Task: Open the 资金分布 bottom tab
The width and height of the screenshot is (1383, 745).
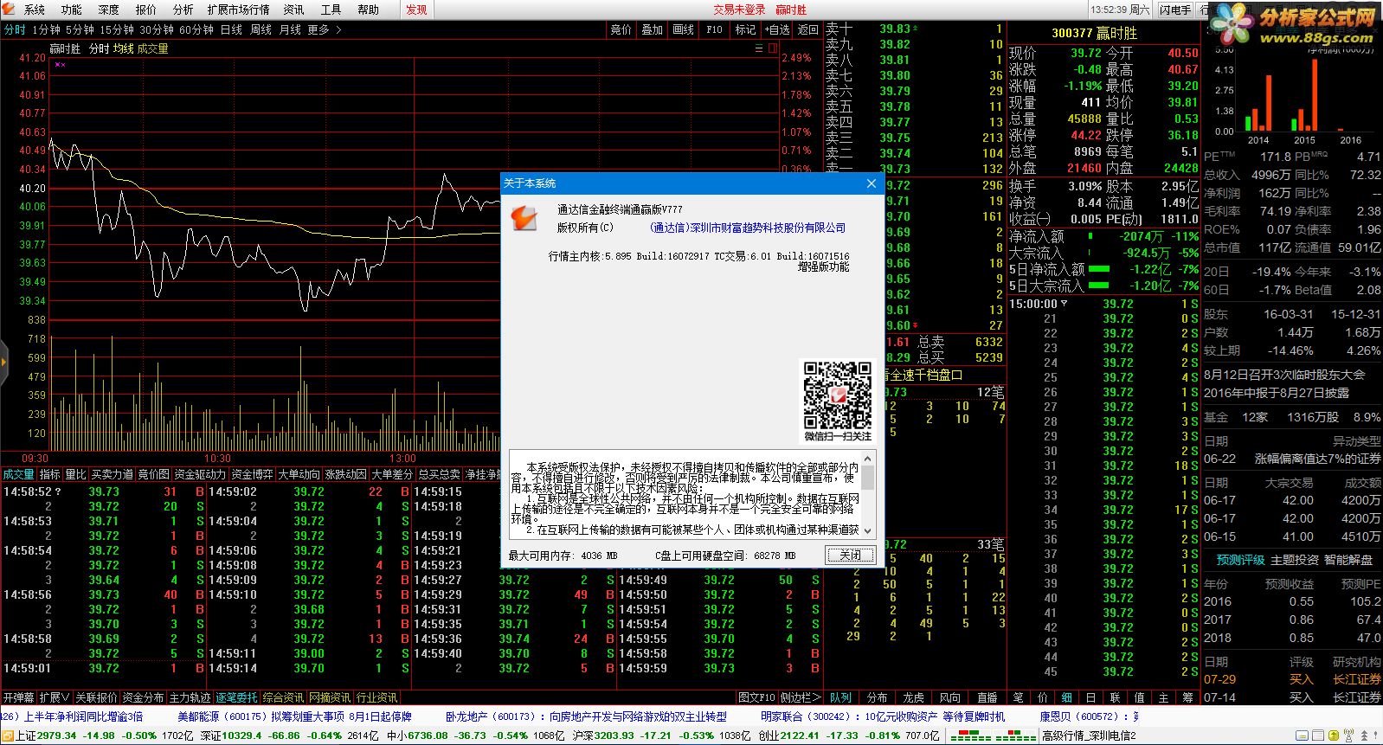Action: coord(143,697)
